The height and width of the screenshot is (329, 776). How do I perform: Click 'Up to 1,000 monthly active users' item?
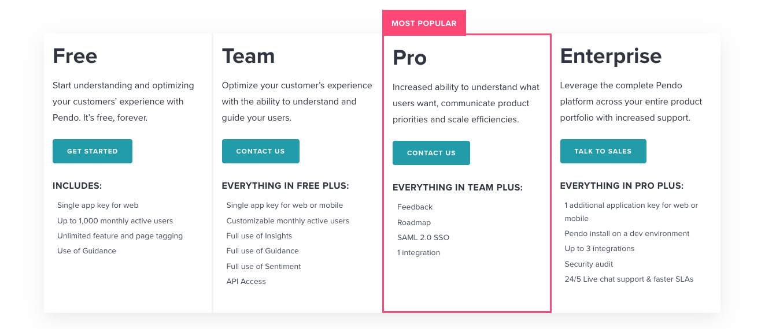pyautogui.click(x=115, y=221)
